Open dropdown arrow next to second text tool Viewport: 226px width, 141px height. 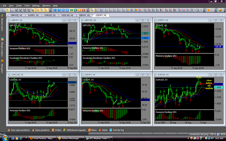point(201,10)
